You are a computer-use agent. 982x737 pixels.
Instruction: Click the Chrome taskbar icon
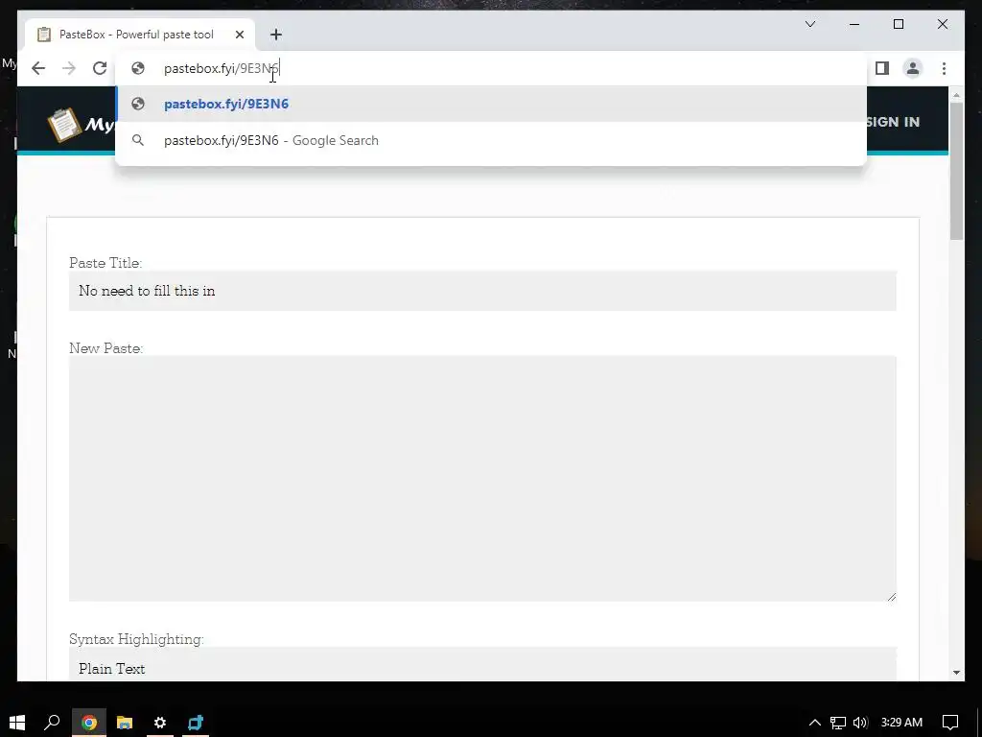pos(89,723)
